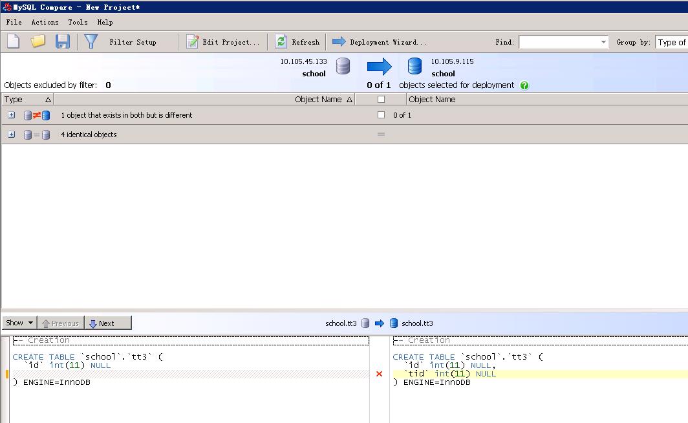The height and width of the screenshot is (423, 688).
Task: Open the Group by dropdown
Action: coord(671,42)
